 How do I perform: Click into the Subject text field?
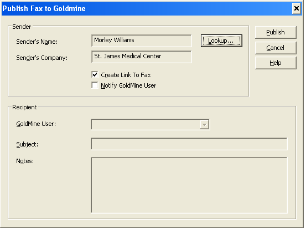[x=189, y=144]
